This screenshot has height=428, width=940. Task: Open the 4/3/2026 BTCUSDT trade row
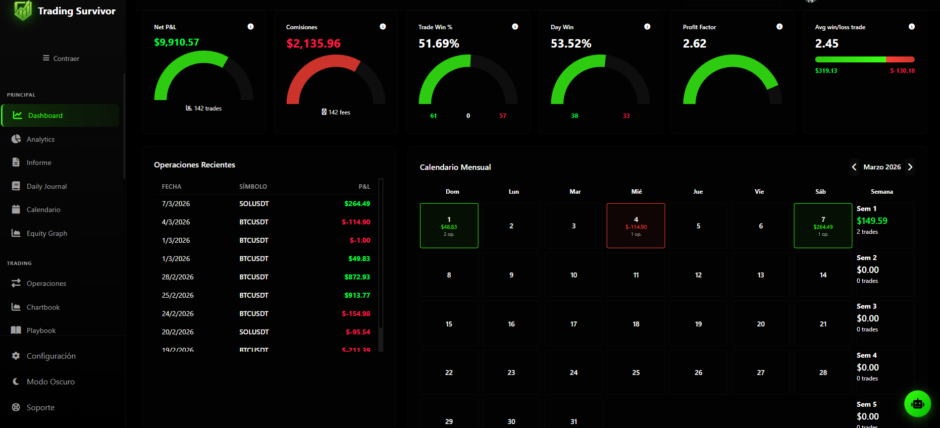(x=266, y=222)
